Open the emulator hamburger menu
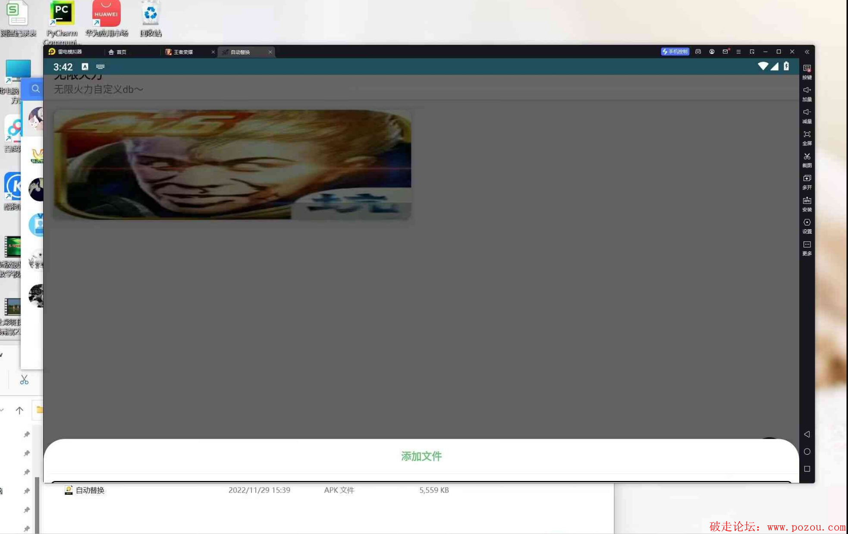Screen dimensions: 848x534 pyautogui.click(x=738, y=52)
